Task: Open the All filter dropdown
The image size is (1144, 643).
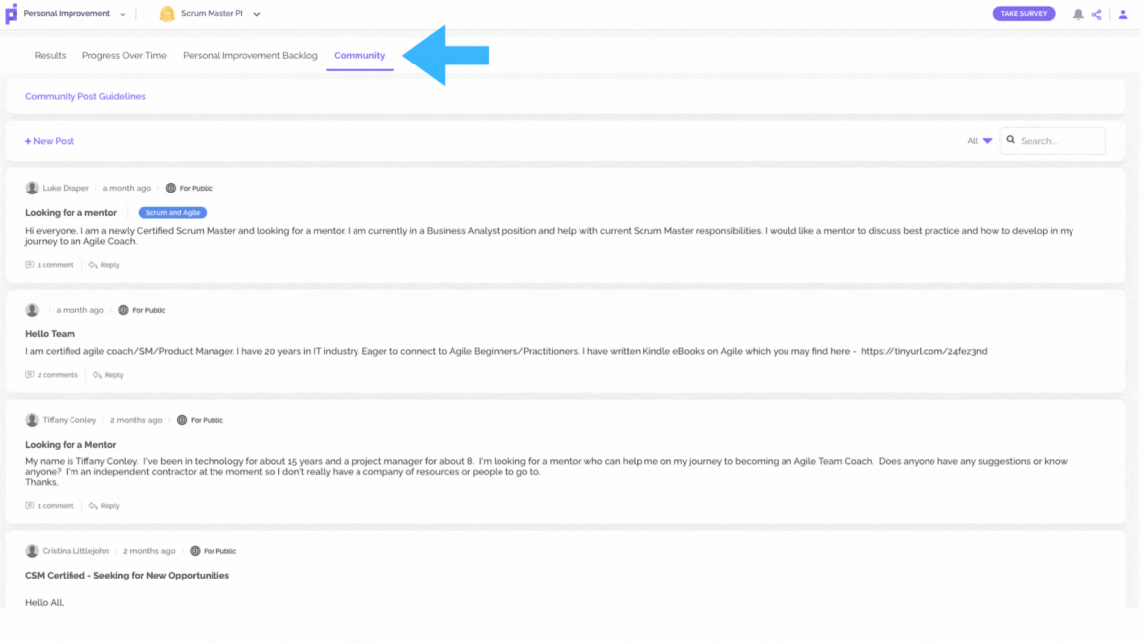Action: coord(980,141)
